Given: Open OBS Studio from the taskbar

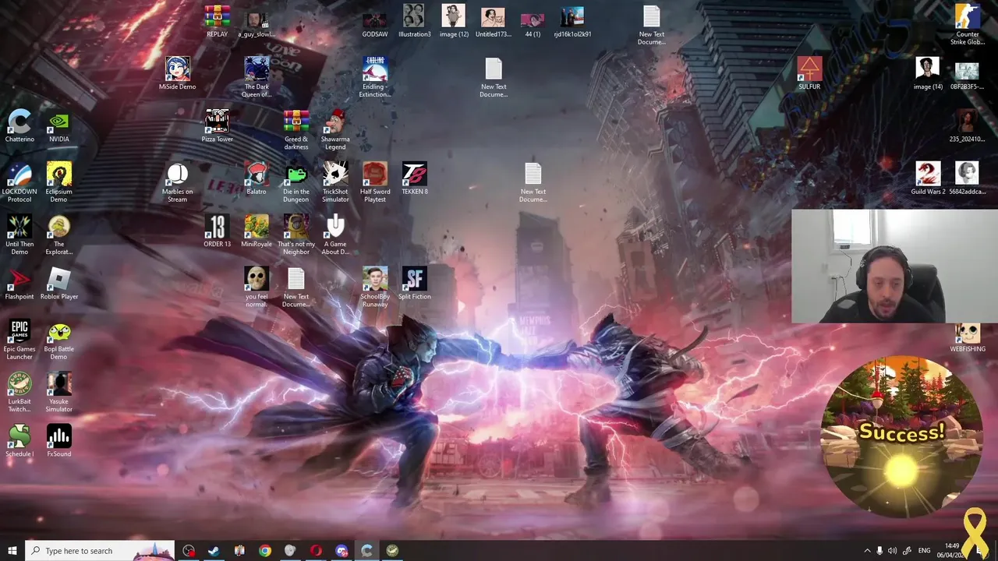Looking at the screenshot, I should tap(189, 551).
